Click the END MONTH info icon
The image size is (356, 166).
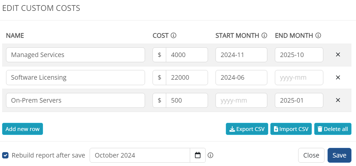tap(318, 36)
